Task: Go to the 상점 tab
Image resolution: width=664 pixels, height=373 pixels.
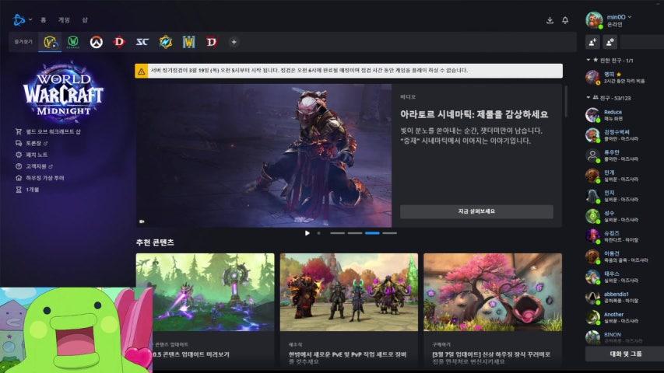Action: point(85,20)
